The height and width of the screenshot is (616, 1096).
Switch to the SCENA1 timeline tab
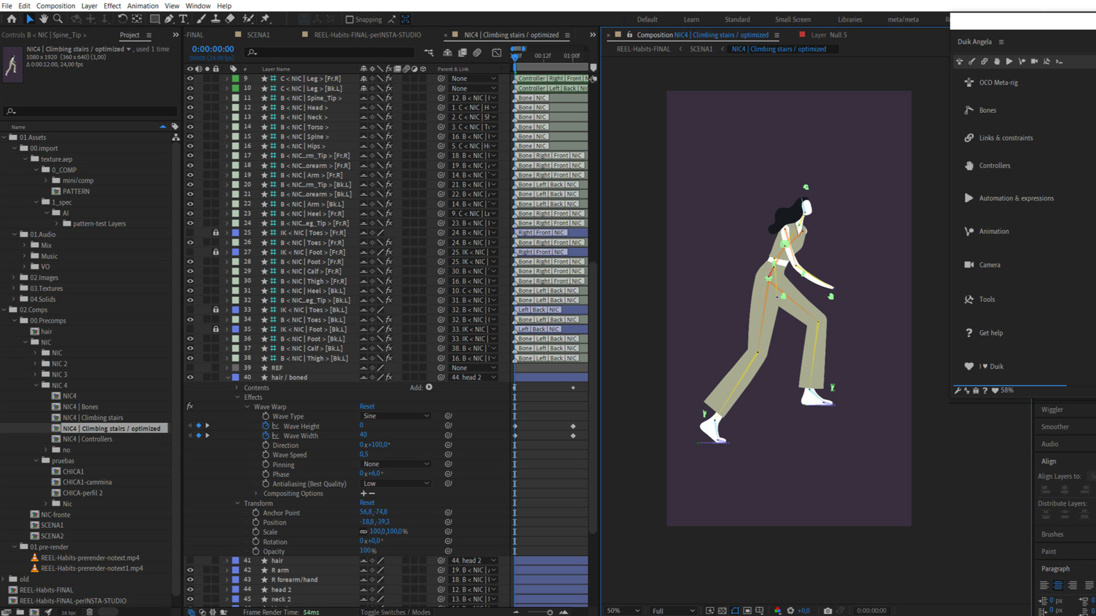pos(258,35)
